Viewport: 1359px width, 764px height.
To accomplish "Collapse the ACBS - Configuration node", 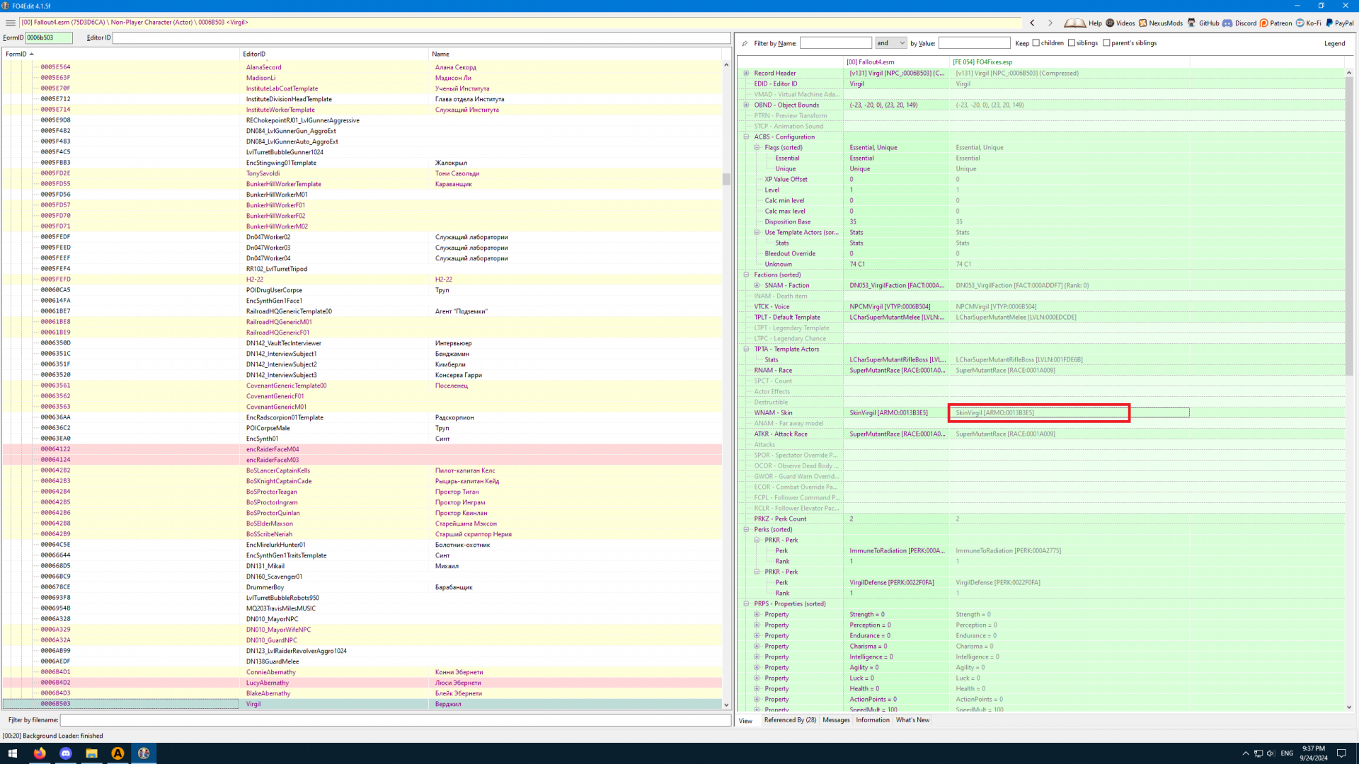I will (x=746, y=137).
